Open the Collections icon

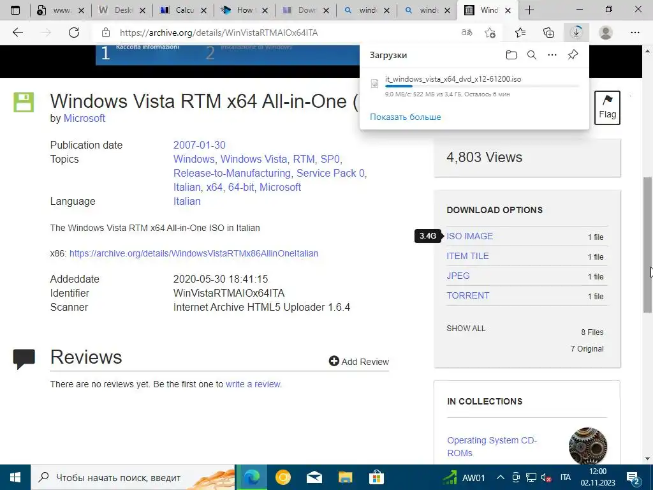click(548, 33)
